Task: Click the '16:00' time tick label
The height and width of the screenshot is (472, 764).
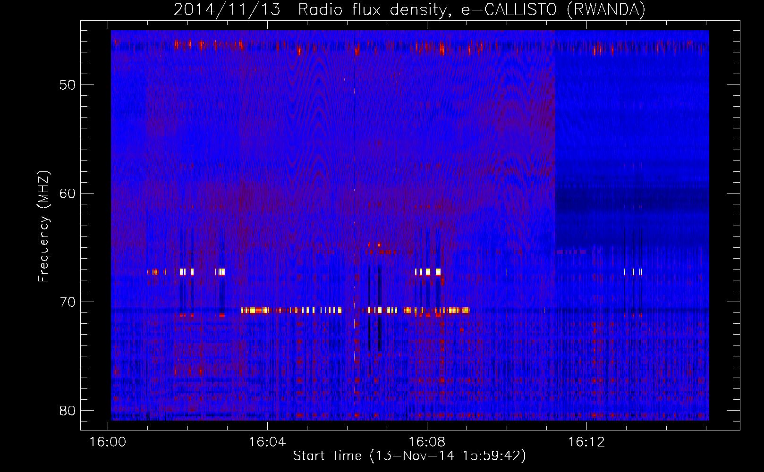Action: pos(108,442)
